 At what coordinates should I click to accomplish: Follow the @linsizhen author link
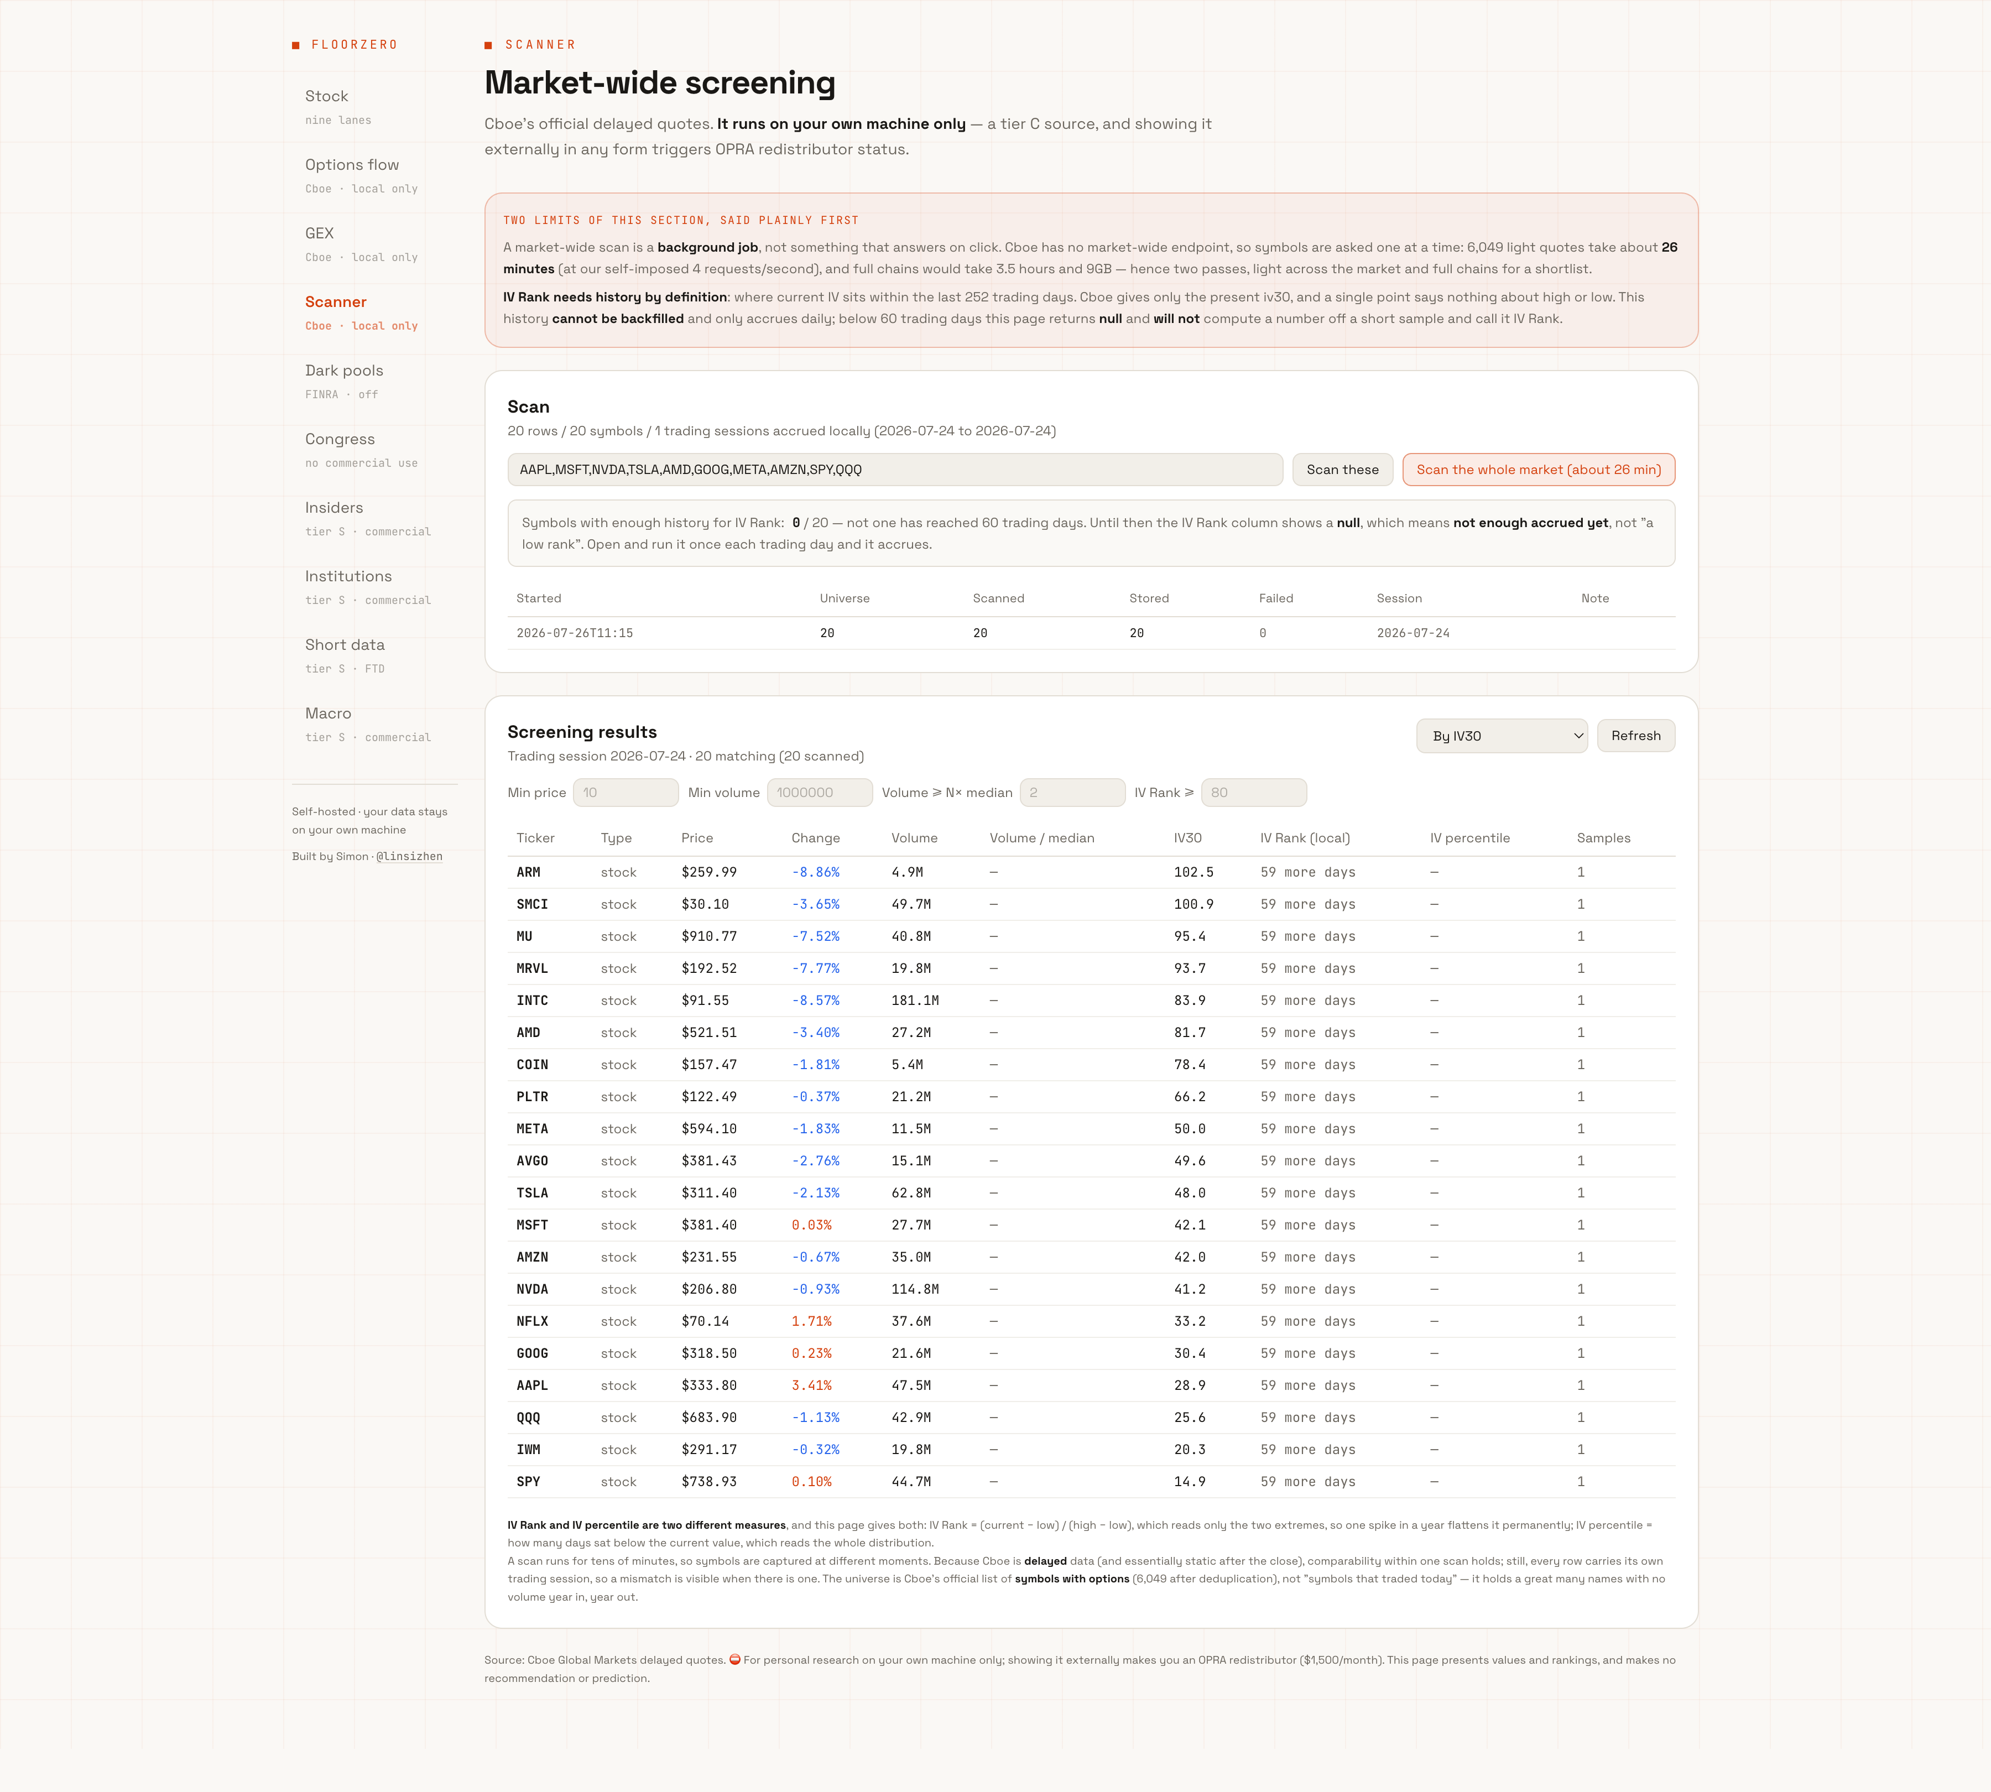410,857
